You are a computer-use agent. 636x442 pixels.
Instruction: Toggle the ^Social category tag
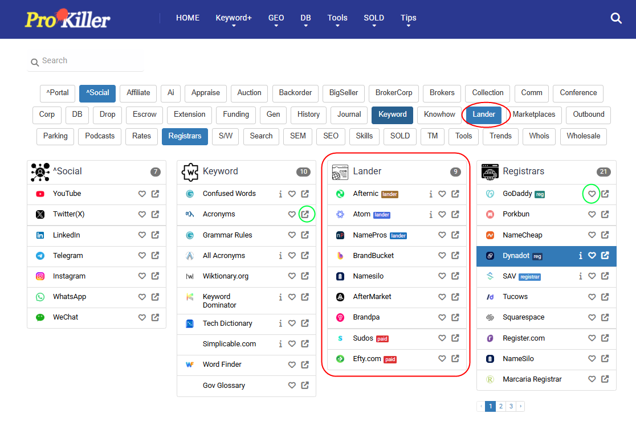click(x=97, y=93)
